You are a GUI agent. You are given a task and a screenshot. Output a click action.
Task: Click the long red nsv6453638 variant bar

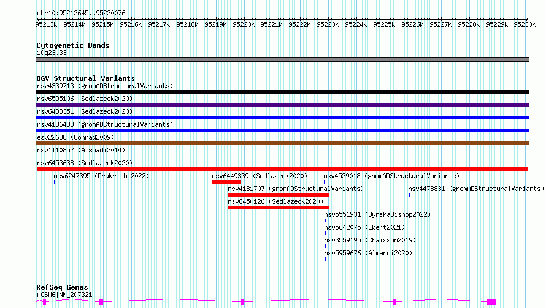(282, 169)
